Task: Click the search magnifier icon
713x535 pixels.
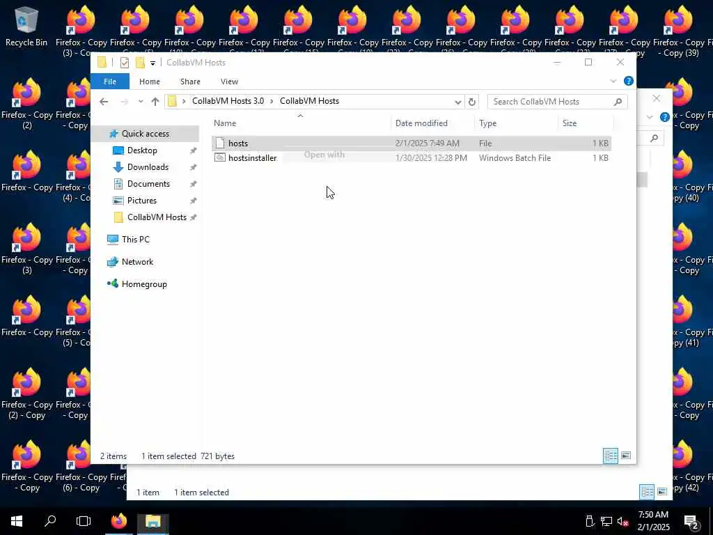Action: 618,102
